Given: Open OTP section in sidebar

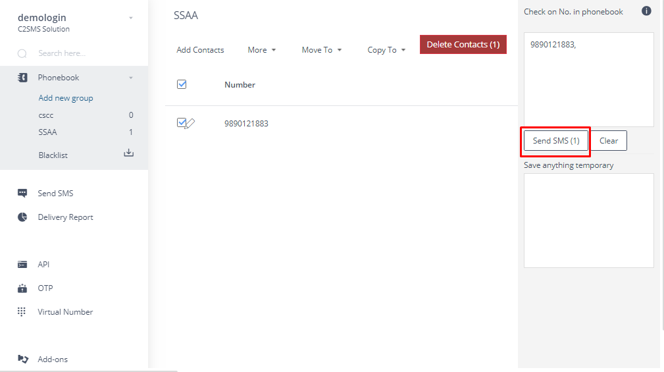Looking at the screenshot, I should [x=45, y=288].
